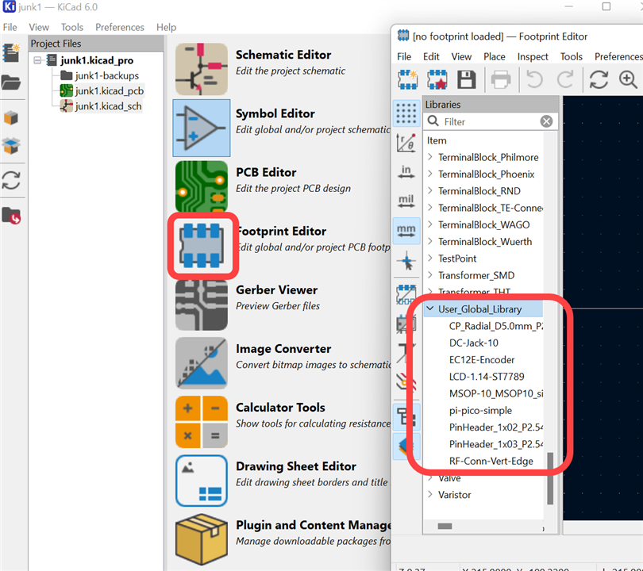This screenshot has height=571, width=643.
Task: Select DC-Jack-10 footprint
Action: [474, 343]
